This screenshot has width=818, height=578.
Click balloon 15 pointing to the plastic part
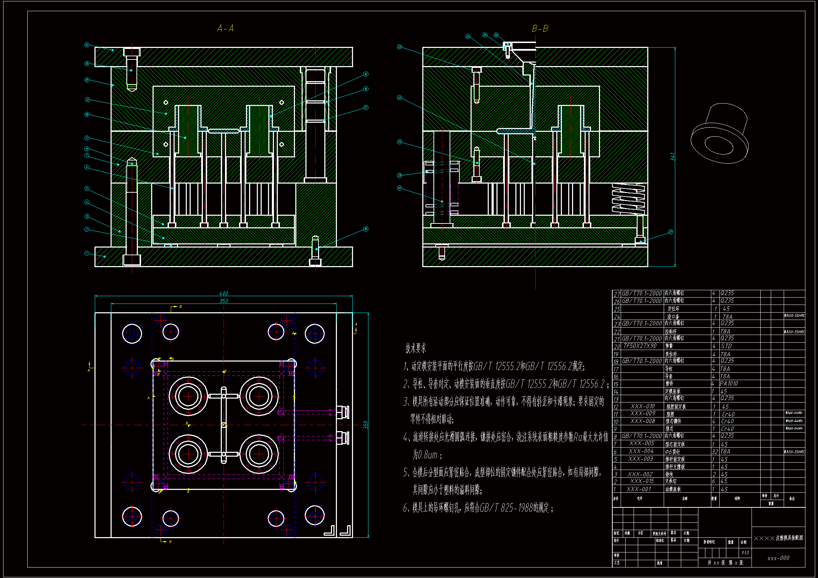tap(366, 74)
